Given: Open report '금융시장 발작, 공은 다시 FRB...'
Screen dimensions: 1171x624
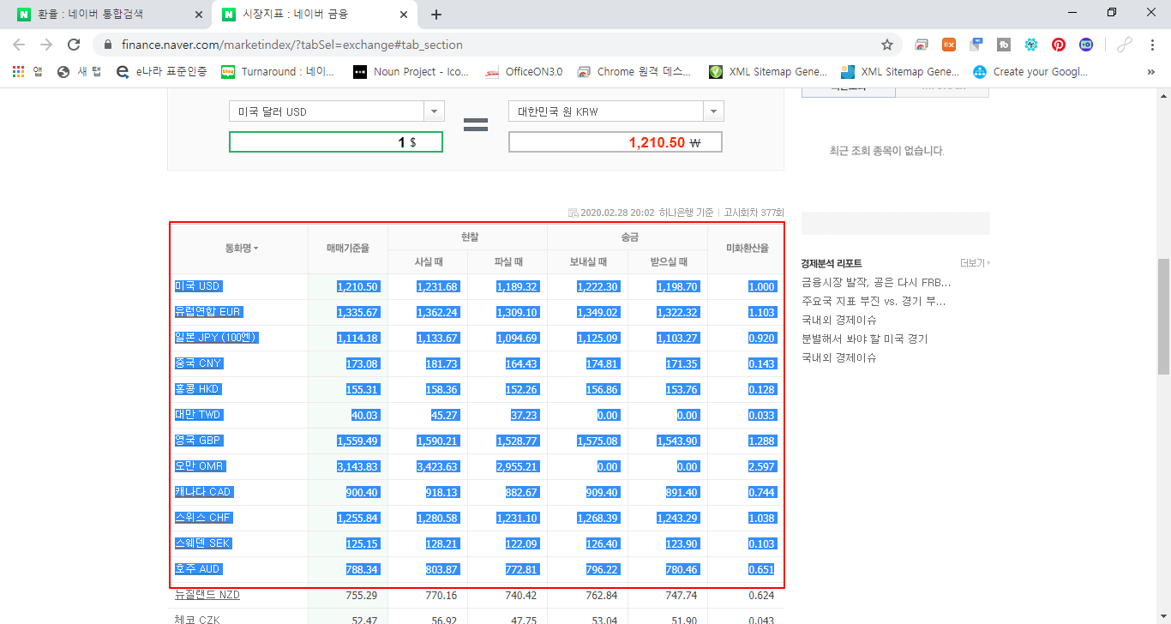Looking at the screenshot, I should click(x=876, y=282).
